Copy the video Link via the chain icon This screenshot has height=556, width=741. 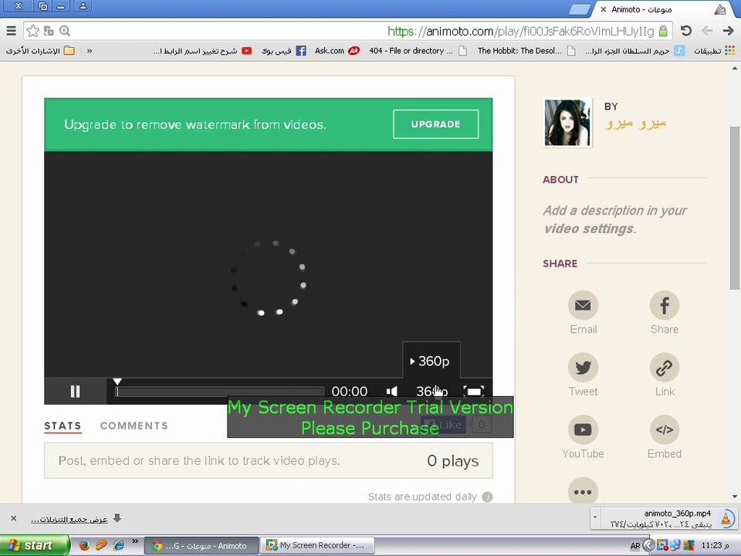click(x=664, y=368)
